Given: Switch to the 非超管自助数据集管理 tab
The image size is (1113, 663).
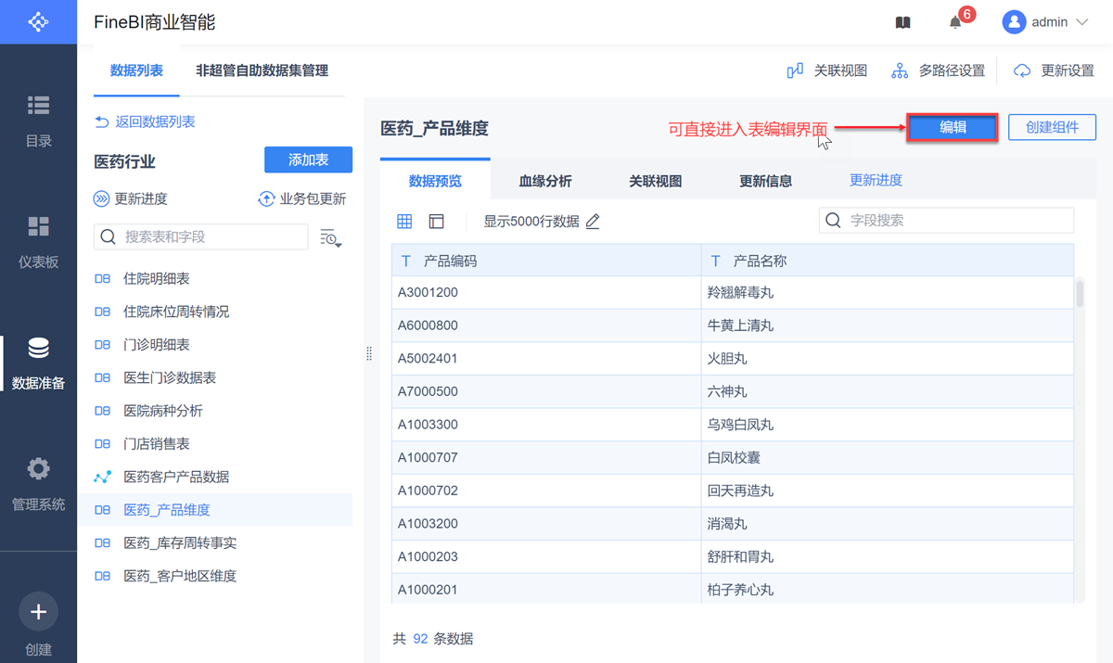Looking at the screenshot, I should point(262,70).
